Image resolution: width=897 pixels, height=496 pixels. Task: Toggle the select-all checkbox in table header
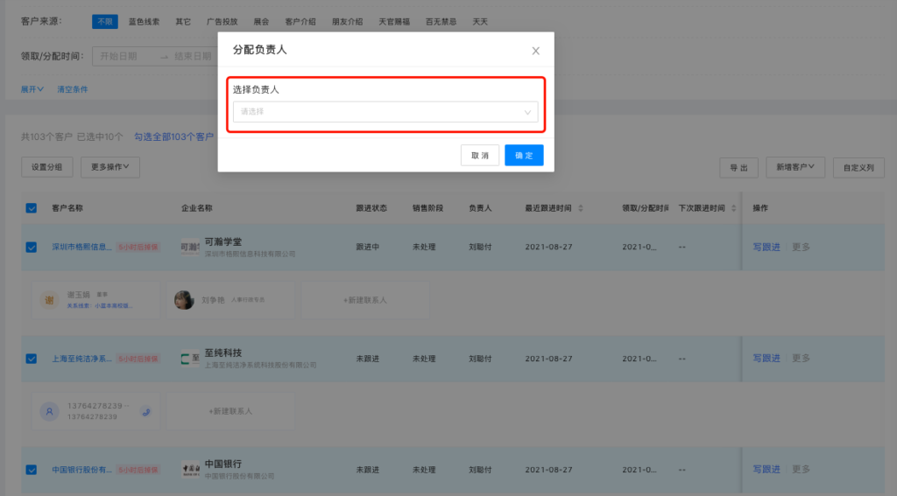32,208
